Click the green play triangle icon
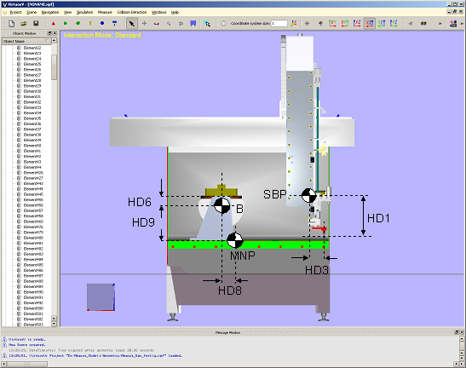The height and width of the screenshot is (368, 466). click(66, 24)
